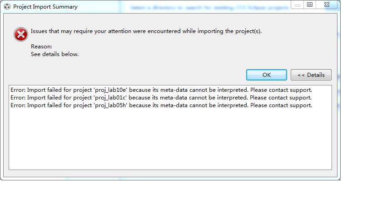
Task: Click the cube icon in title bar
Action: 7,7
